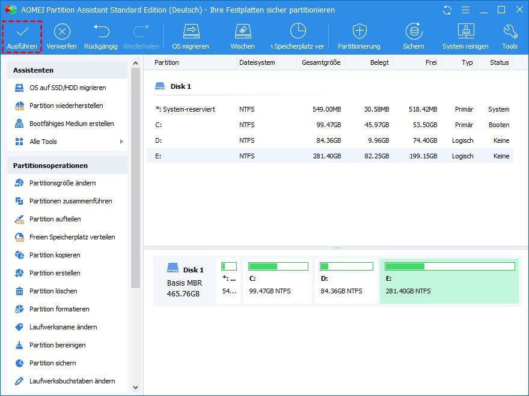
Task: Click the sidebar scrollbar down arrow
Action: (135, 388)
